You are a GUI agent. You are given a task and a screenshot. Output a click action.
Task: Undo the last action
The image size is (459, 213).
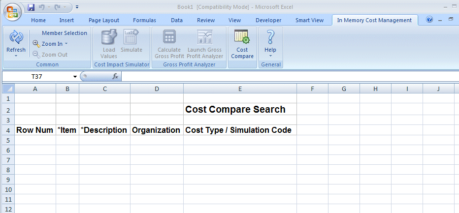tap(41, 7)
